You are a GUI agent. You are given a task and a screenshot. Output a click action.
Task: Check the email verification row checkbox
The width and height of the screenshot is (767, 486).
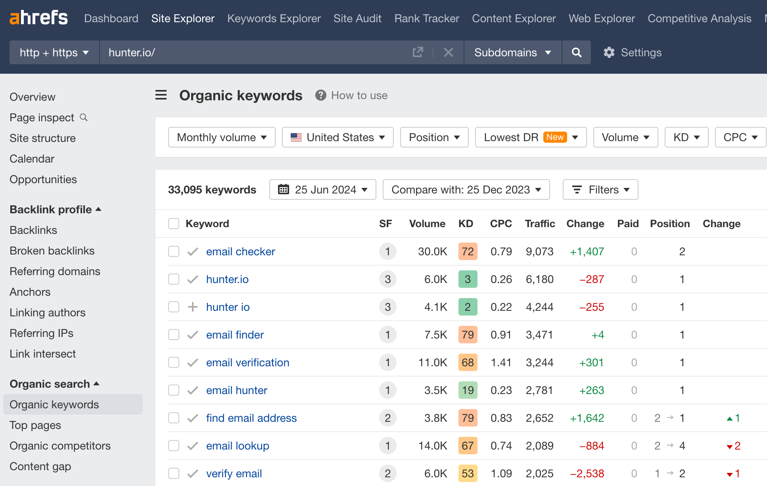[x=174, y=362]
